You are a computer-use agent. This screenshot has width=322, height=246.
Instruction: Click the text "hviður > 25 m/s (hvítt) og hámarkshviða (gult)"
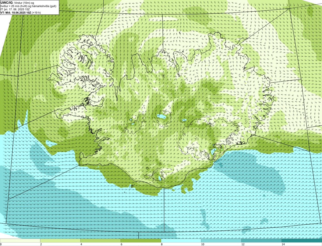coord(28,6)
